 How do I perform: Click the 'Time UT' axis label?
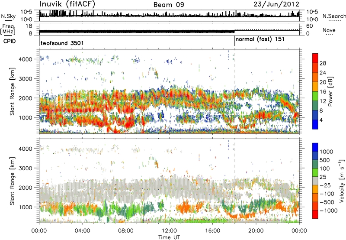coord(169,237)
